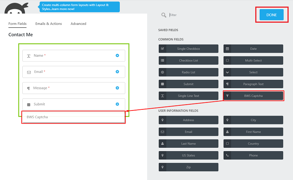Click the SAVED FIELDS heading
Image resolution: width=293 pixels, height=180 pixels.
[x=168, y=30]
